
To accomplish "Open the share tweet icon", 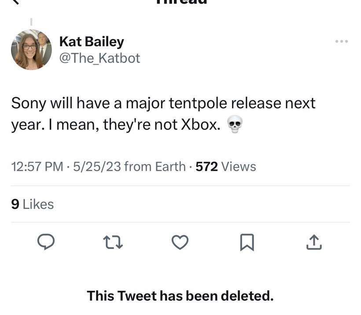I will pos(313,242).
